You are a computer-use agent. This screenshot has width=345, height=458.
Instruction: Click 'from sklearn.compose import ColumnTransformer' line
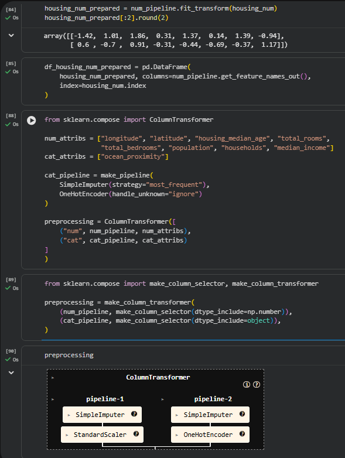pyautogui.click(x=129, y=119)
